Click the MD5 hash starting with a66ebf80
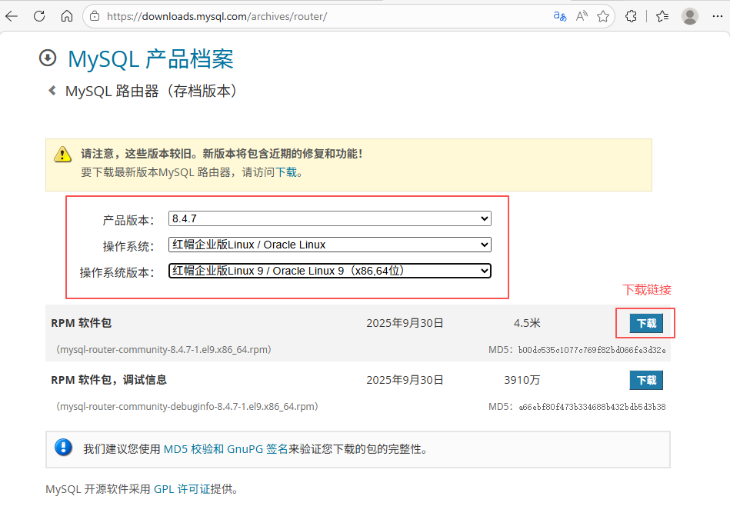This screenshot has height=523, width=730. pyautogui.click(x=592, y=407)
